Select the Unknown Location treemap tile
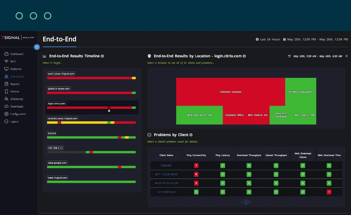Screen dimensions: 351x215 coord(231,92)
